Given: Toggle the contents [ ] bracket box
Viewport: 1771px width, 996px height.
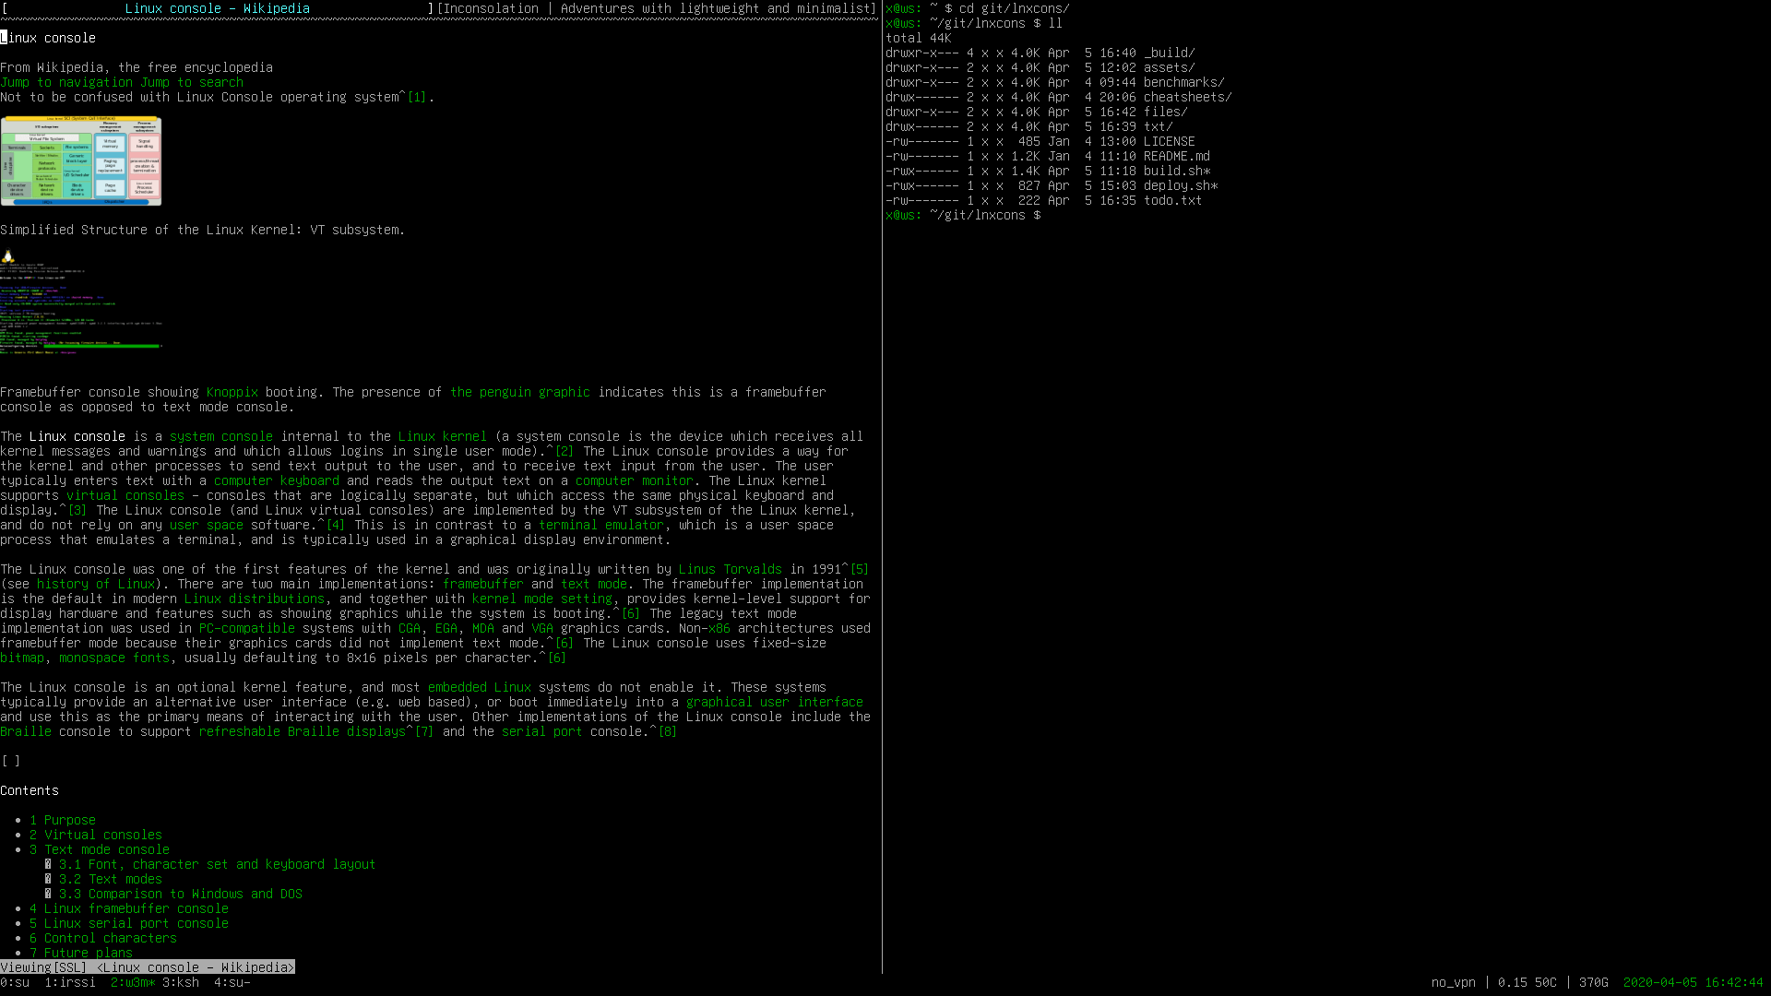Looking at the screenshot, I should click(11, 761).
